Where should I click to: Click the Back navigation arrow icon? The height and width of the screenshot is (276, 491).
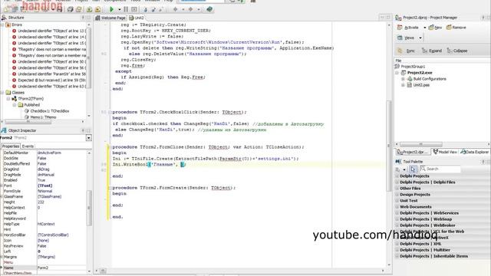176,9
